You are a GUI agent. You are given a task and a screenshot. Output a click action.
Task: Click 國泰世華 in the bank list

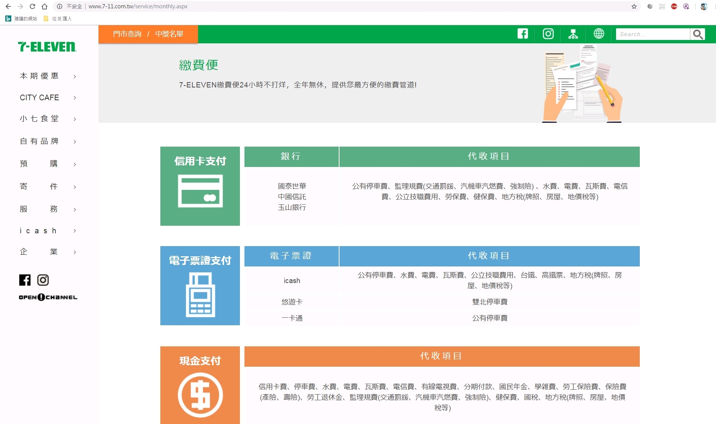(x=292, y=186)
